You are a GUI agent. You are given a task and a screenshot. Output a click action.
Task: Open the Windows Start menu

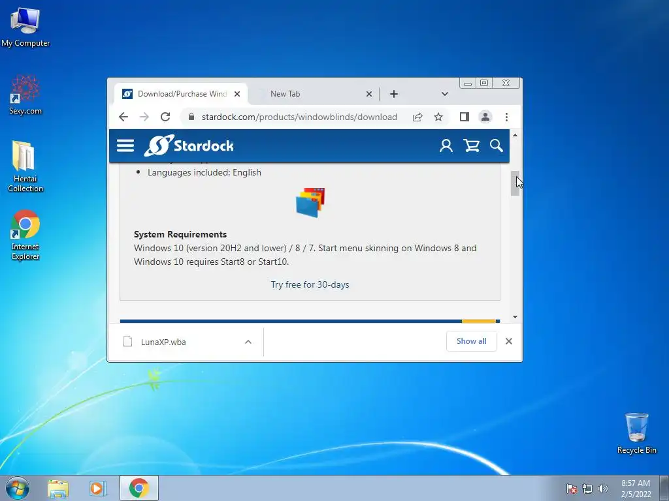pos(18,488)
